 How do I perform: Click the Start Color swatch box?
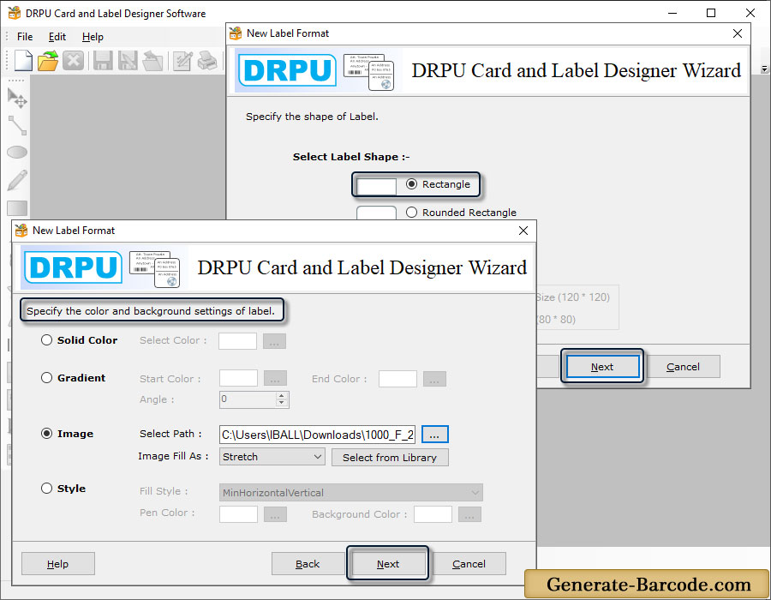tap(238, 379)
